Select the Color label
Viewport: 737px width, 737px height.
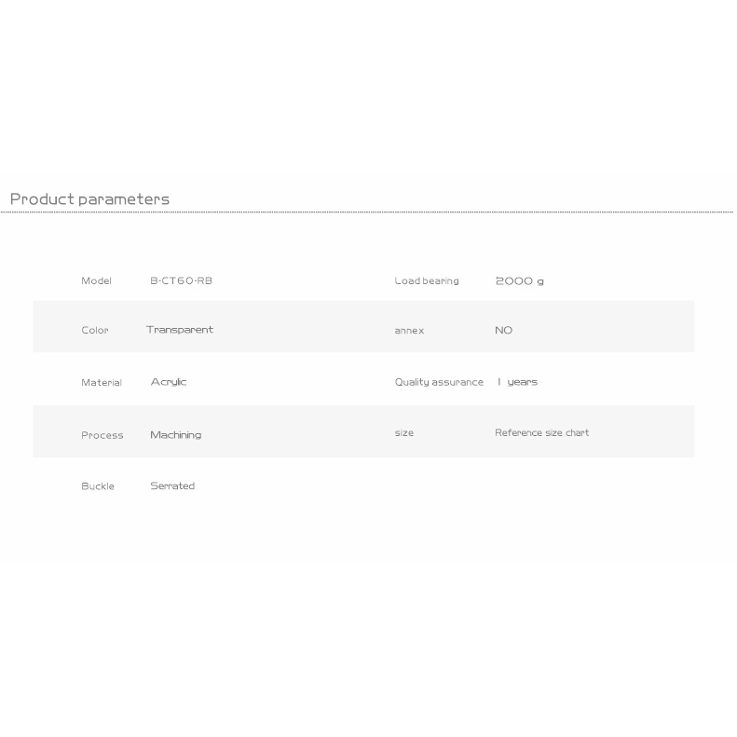[x=95, y=330]
